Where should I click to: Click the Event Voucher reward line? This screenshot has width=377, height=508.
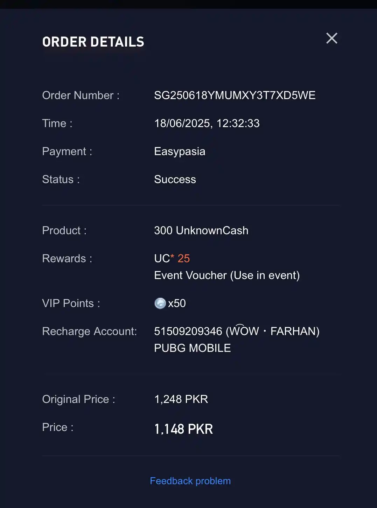(x=227, y=276)
